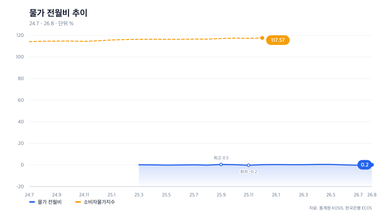Image resolution: width=385 pixels, height=215 pixels.
Task: Click the blue 물가 전월비 legend swatch
Action: pos(32,202)
